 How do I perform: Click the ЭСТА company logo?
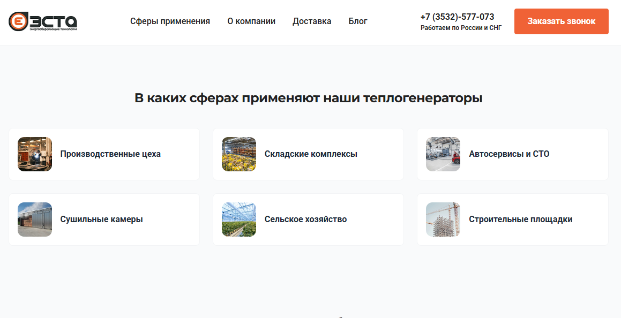43,21
